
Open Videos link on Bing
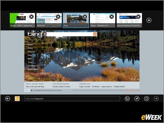(x=30, y=48)
